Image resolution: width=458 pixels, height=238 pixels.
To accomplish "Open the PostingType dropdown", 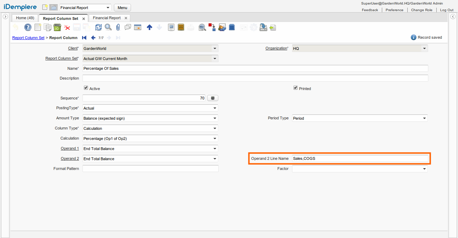I will [x=215, y=108].
